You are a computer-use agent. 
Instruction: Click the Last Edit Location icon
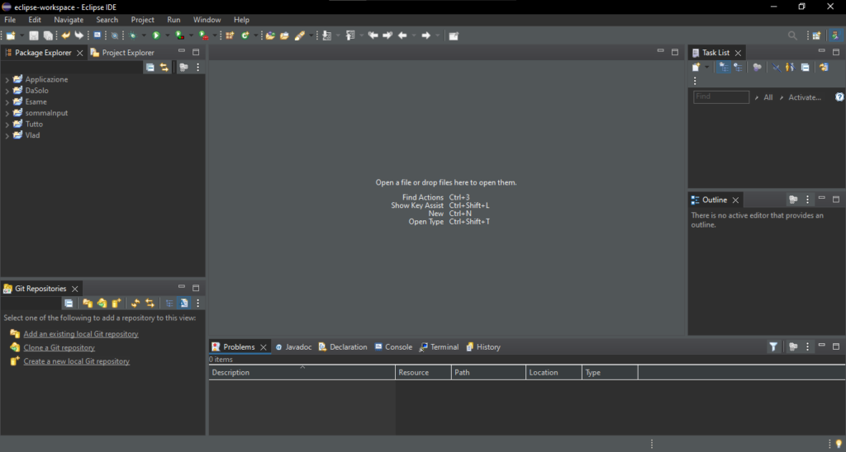point(373,35)
